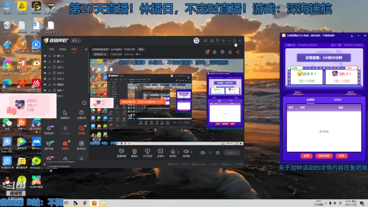
Task: Open the skin shirt icon in title bar
Action: click(218, 40)
